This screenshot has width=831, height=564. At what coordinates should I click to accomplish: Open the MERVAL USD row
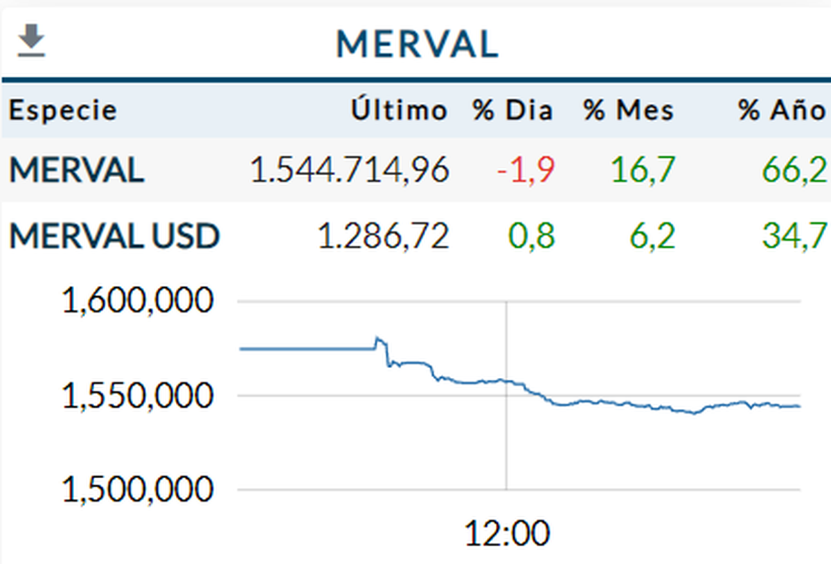click(x=114, y=237)
